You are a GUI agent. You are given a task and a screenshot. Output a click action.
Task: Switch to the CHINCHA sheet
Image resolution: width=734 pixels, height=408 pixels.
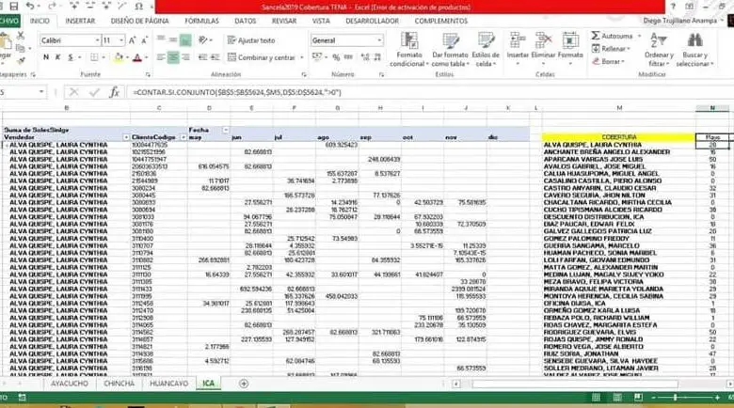(119, 384)
